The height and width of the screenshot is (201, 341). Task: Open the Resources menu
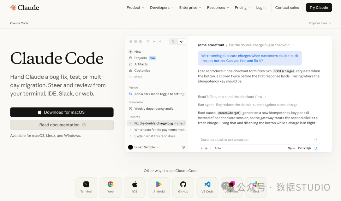point(218,8)
